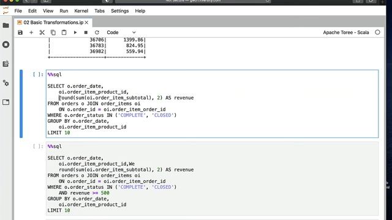The height and width of the screenshot is (220, 392).
Task: Open the View menu
Action: click(x=48, y=11)
